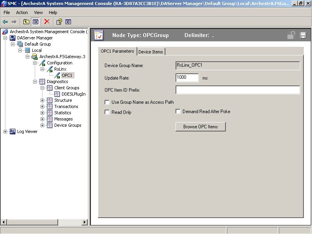Image resolution: width=312 pixels, height=234 pixels.
Task: Open the Help toolbar icon
Action: click(59, 22)
